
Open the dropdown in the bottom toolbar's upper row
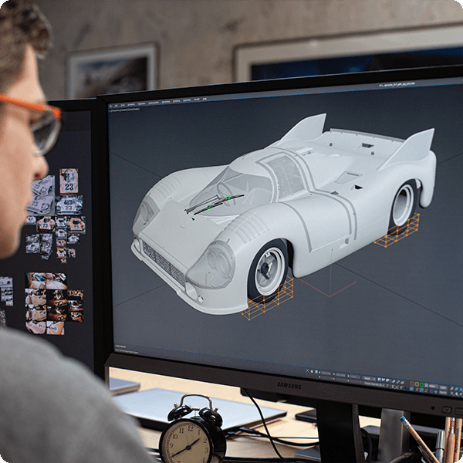pyautogui.click(x=370, y=377)
